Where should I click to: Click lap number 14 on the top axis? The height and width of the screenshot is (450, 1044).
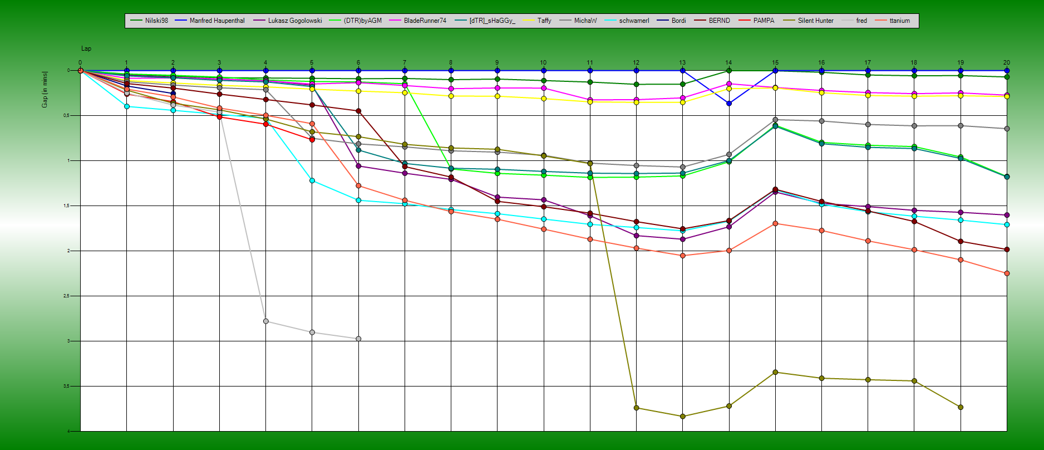point(728,63)
